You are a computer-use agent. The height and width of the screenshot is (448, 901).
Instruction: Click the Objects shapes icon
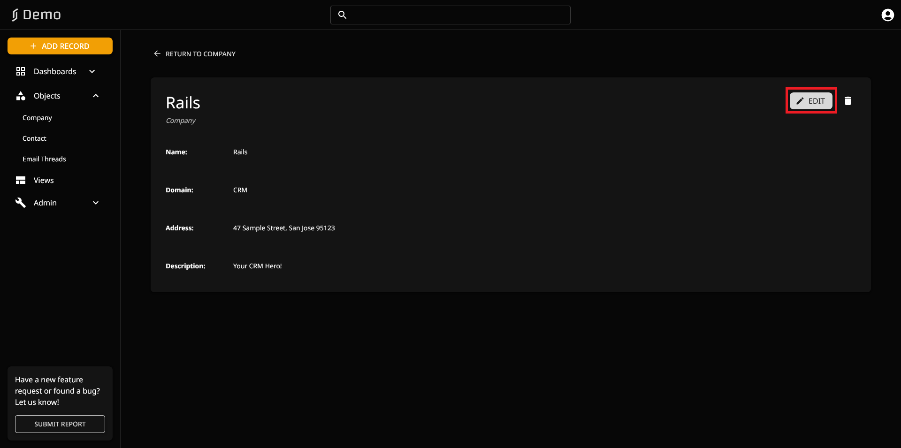pyautogui.click(x=21, y=96)
